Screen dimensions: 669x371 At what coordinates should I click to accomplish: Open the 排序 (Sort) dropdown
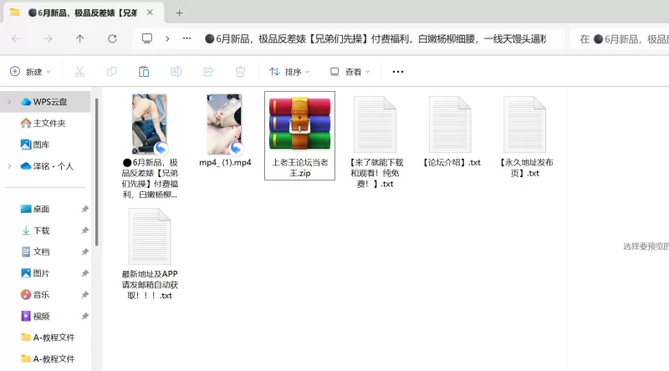click(289, 72)
